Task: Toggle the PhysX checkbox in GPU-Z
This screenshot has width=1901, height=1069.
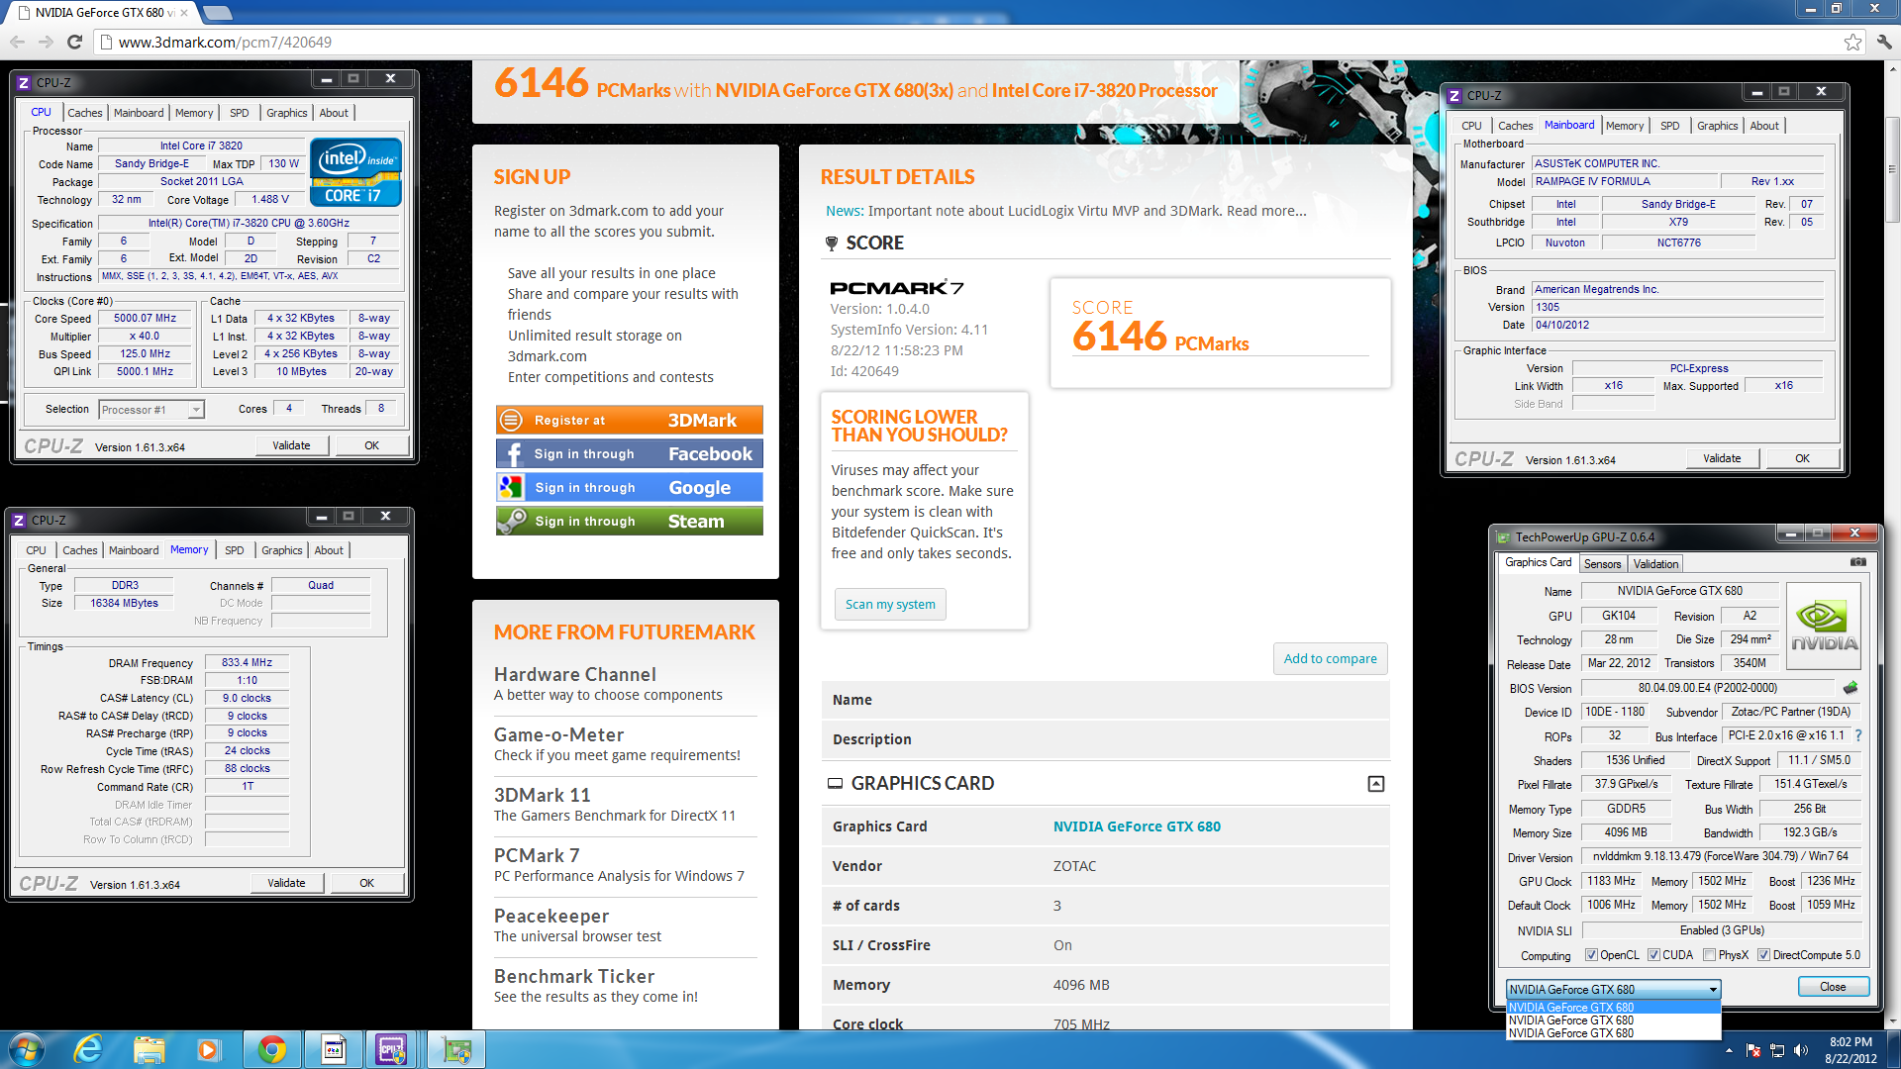Action: coord(1709,955)
